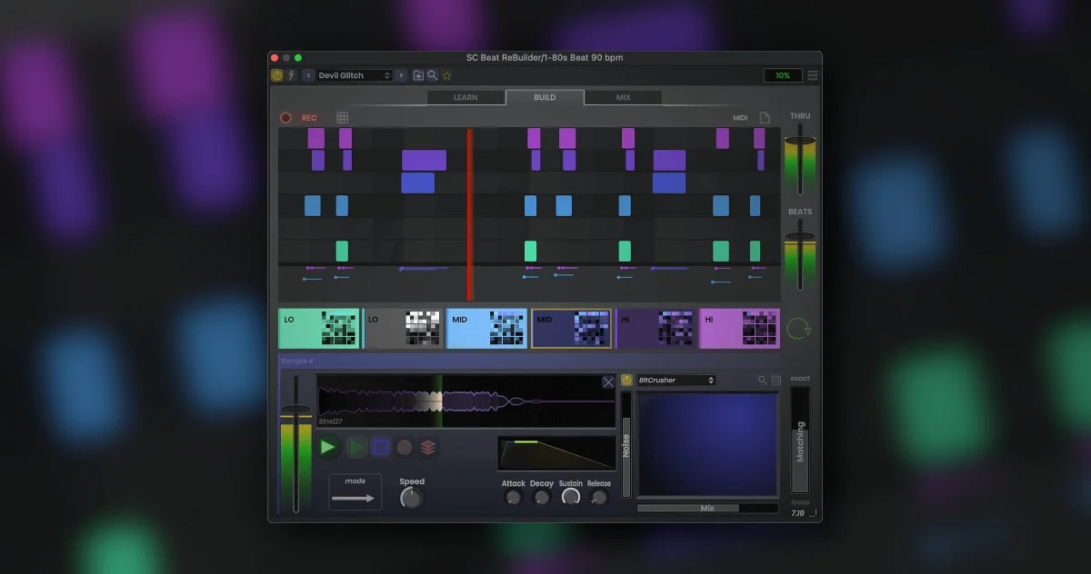
Task: Click the red record circle button
Action: [285, 118]
